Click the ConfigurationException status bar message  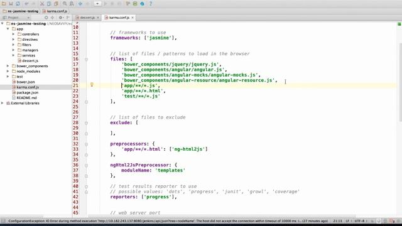coord(168,221)
